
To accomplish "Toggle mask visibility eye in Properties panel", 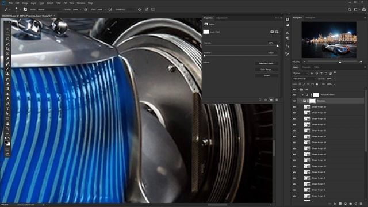I will point(271,100).
